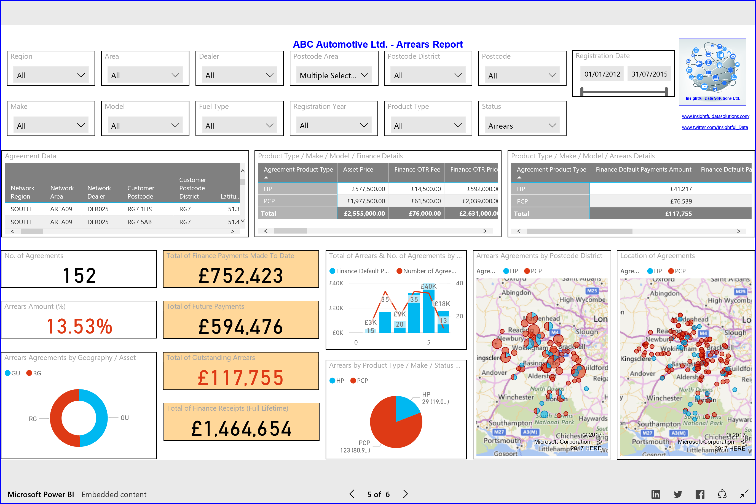Click the sort arrow on Agreement Product Type column
The width and height of the screenshot is (756, 504).
click(266, 178)
